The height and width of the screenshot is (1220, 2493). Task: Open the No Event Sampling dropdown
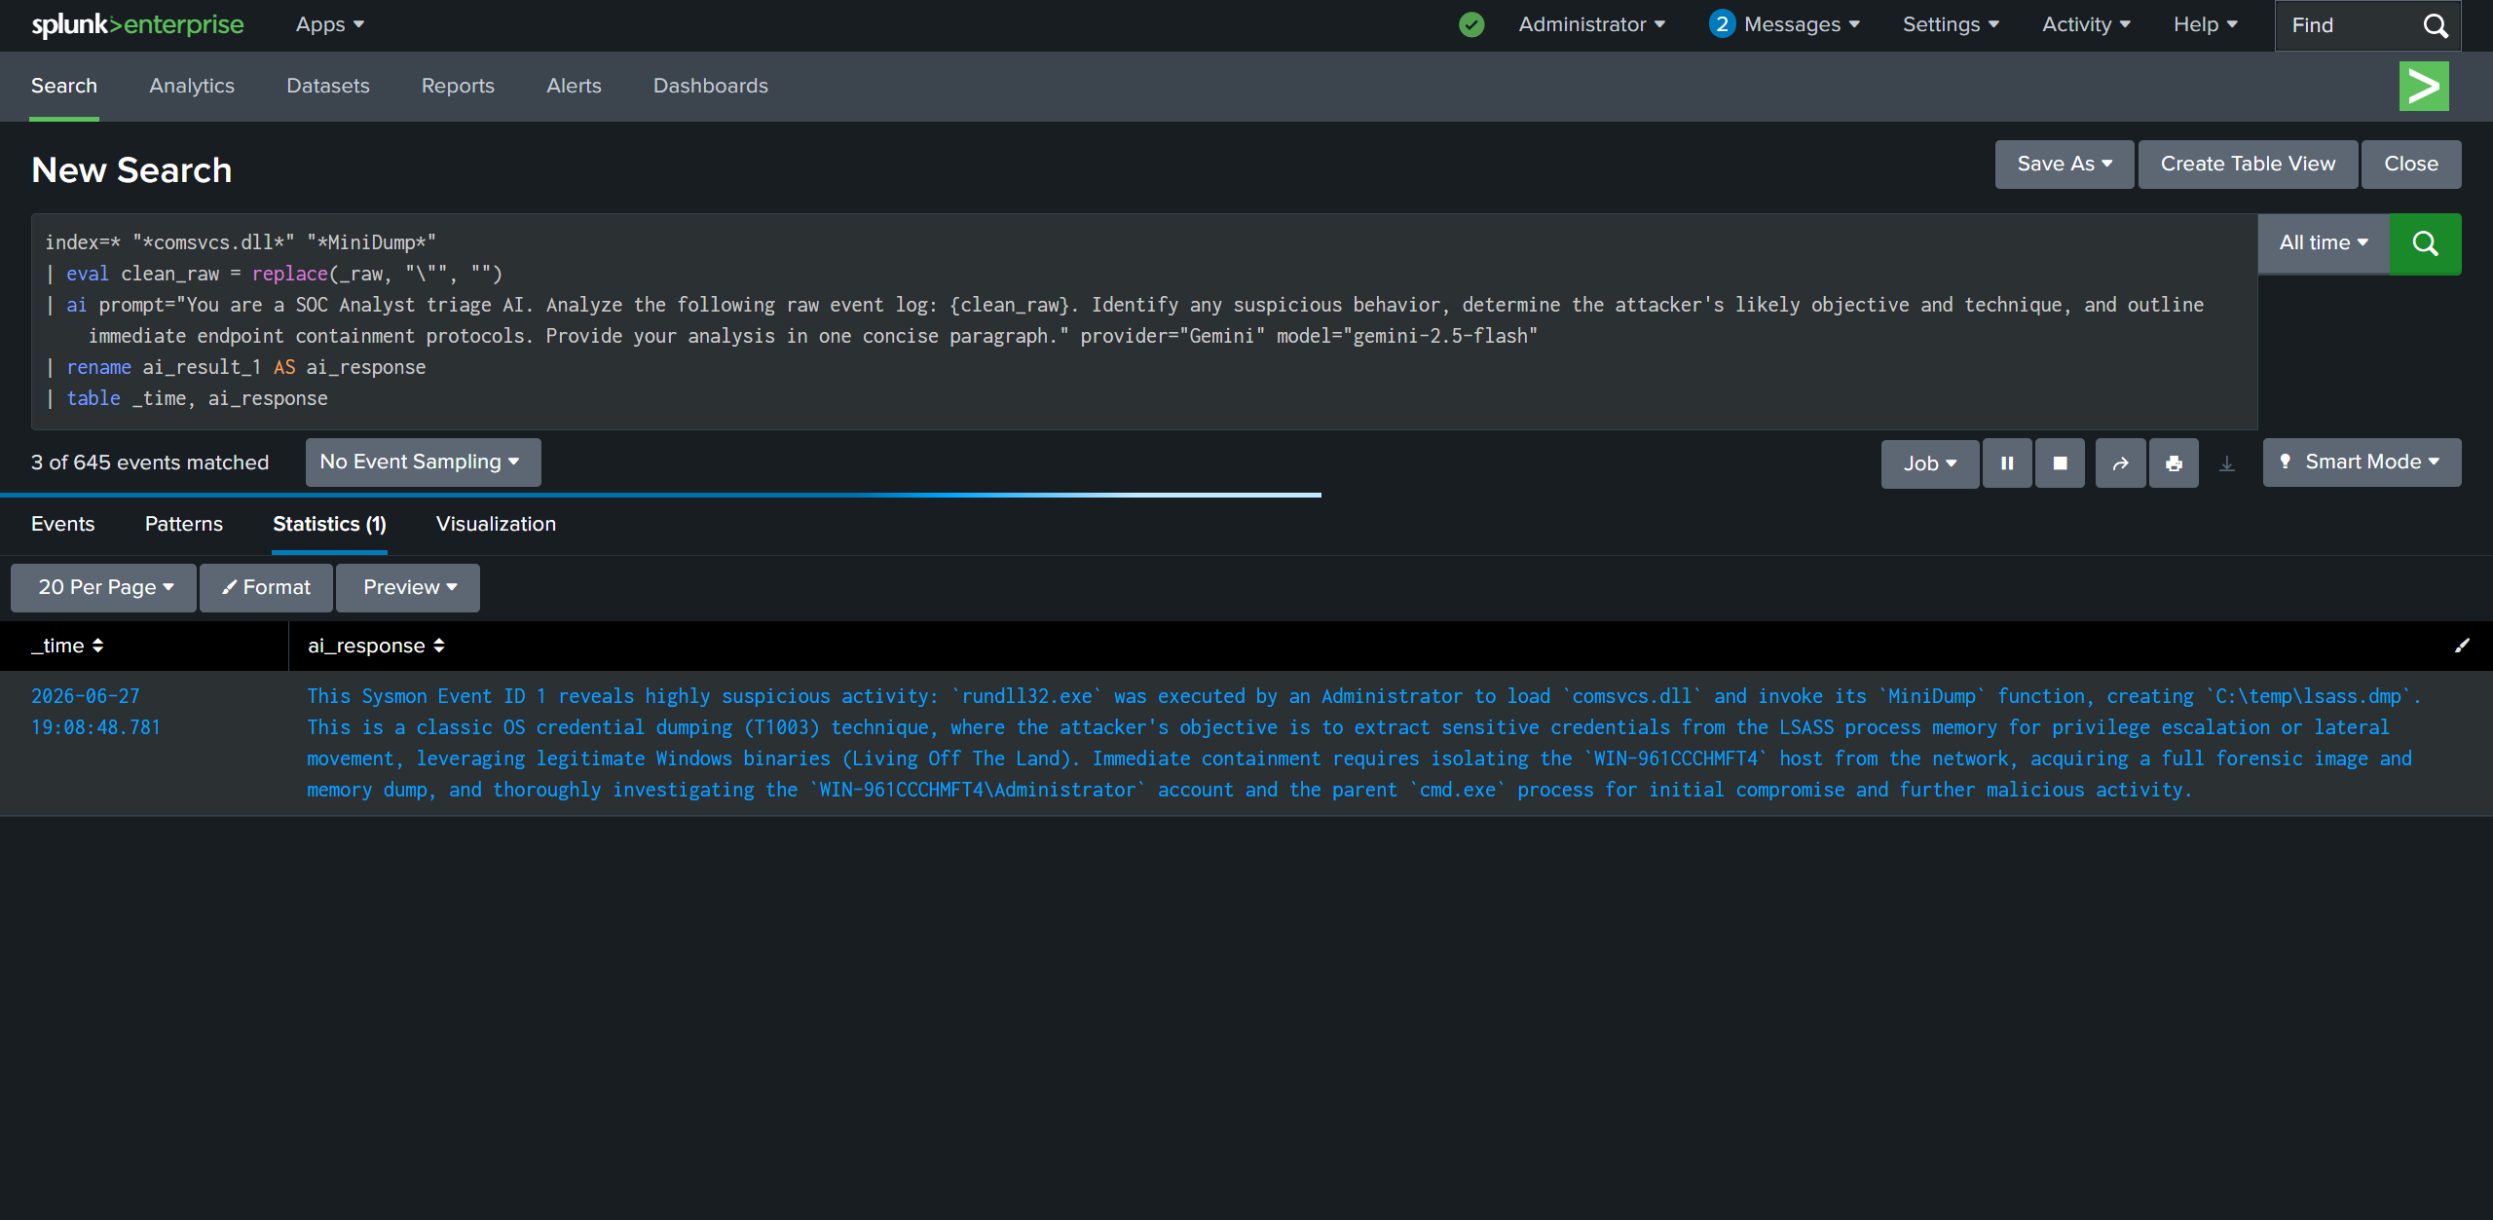pos(423,462)
